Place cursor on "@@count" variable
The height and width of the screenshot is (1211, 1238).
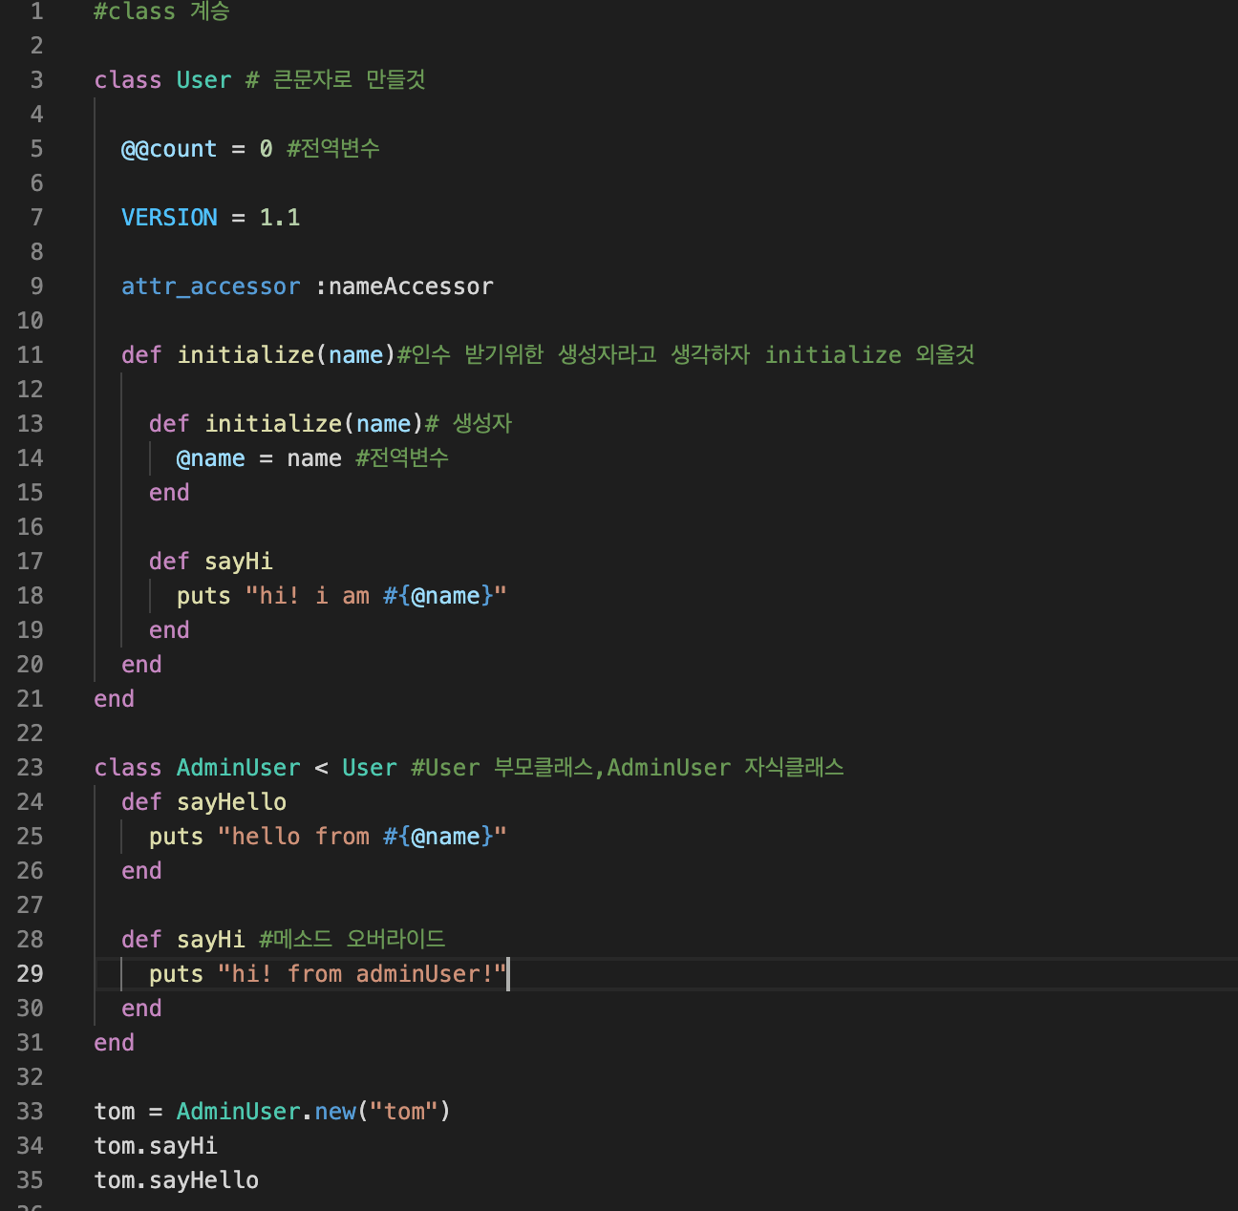tap(169, 149)
